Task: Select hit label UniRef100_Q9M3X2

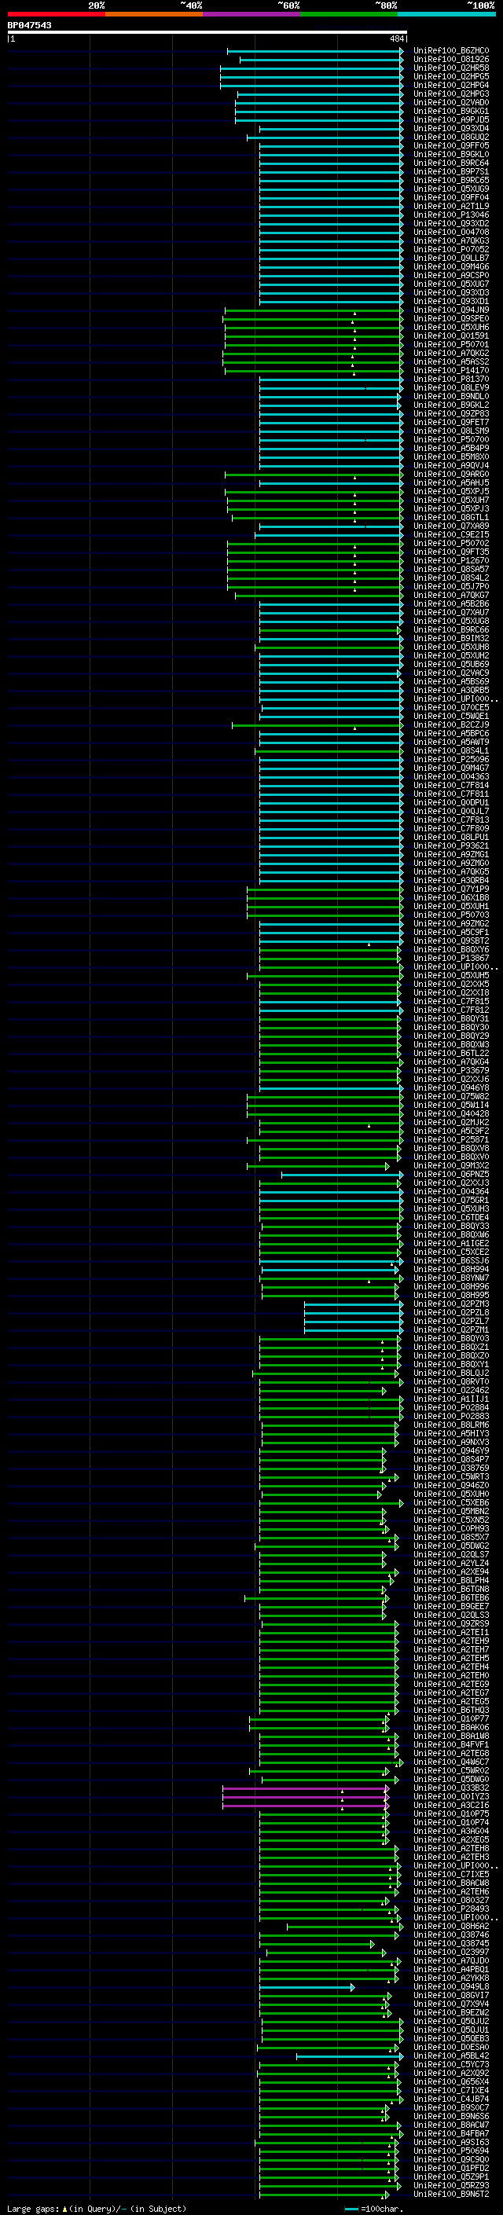Action: pyautogui.click(x=451, y=1166)
